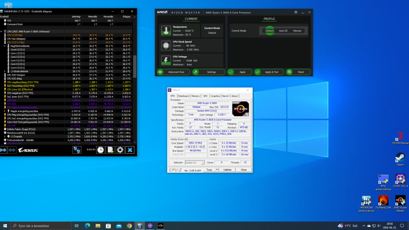Click the HWiNFO network computers icon
Screen dimensions: 409x230
76,149
